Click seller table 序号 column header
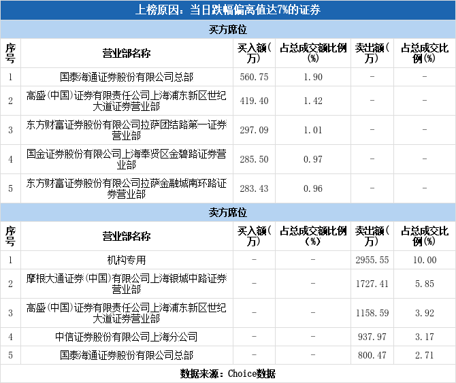Screen dimensions: 456x383 (10, 236)
